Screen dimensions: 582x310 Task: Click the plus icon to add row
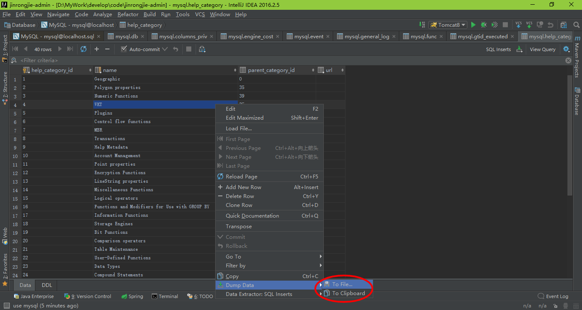tap(97, 49)
